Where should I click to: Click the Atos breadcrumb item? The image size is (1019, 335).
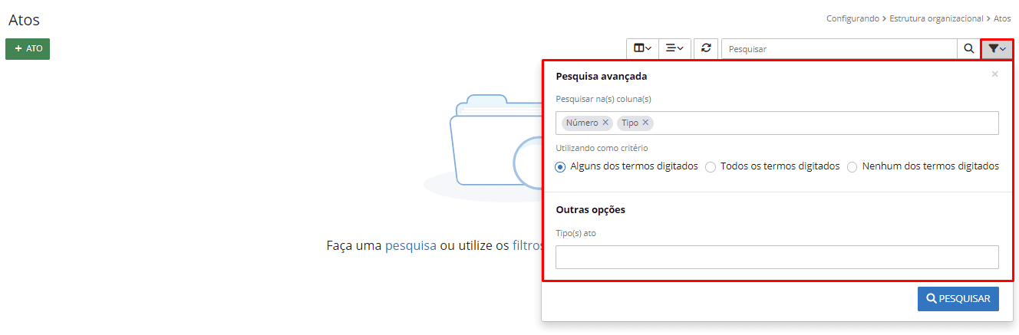click(1002, 18)
